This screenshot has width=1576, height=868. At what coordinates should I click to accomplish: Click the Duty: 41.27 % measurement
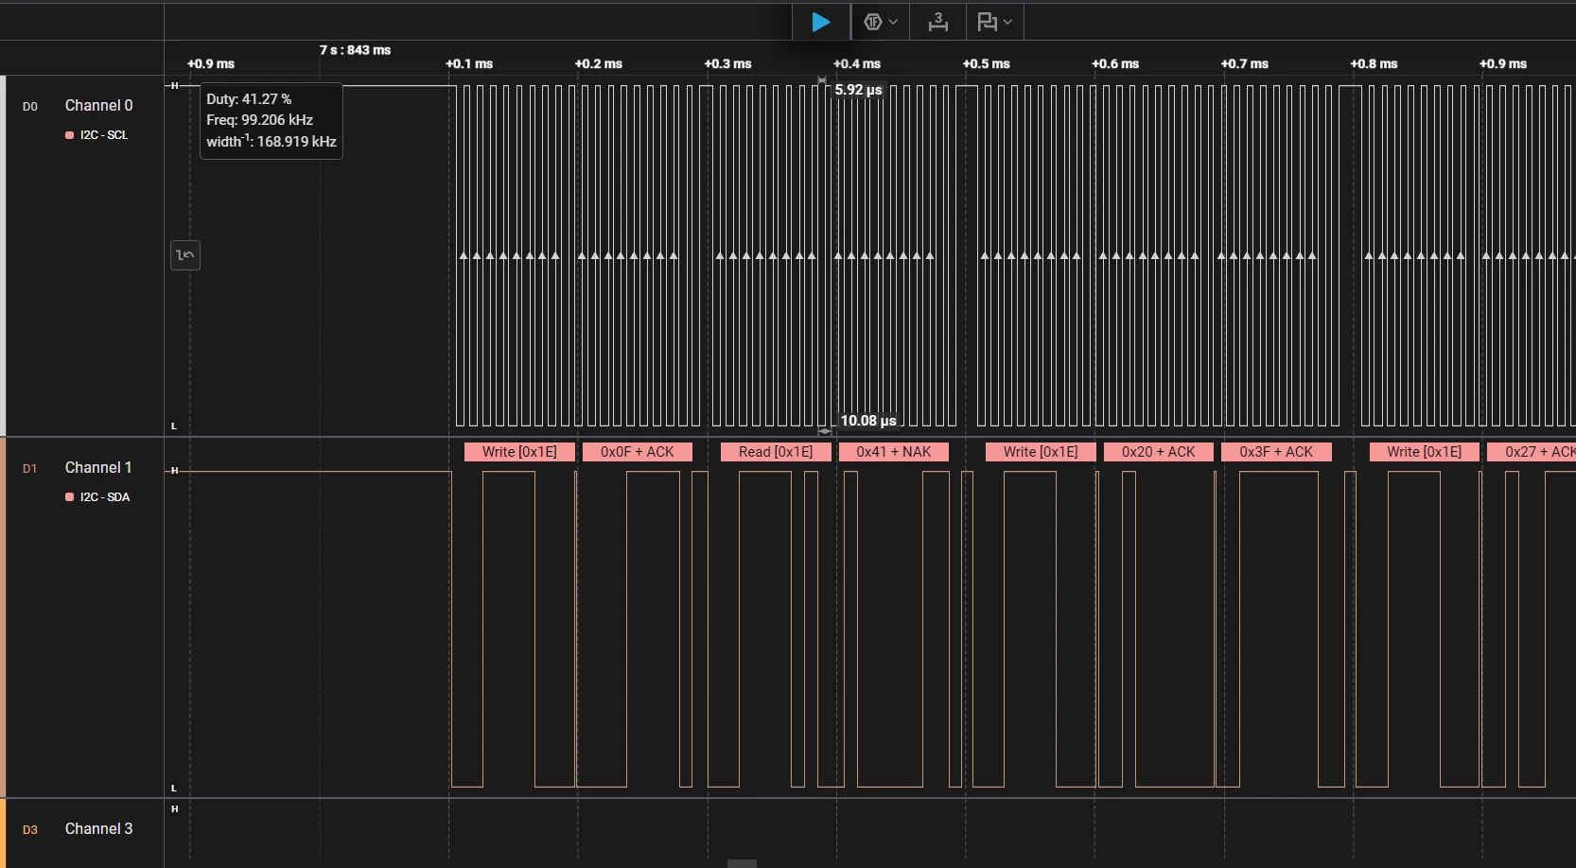point(249,99)
